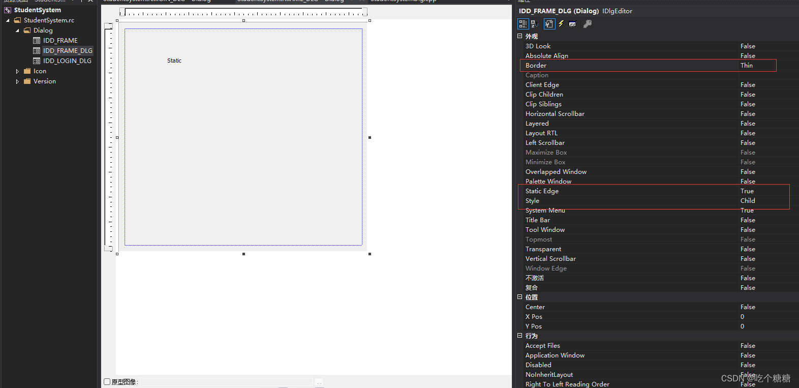
Task: Click the X Pos value field
Action: (x=769, y=317)
